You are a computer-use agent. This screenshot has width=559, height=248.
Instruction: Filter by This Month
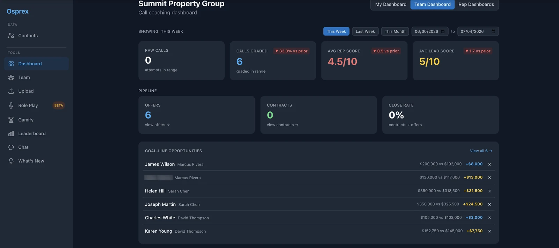tap(395, 31)
